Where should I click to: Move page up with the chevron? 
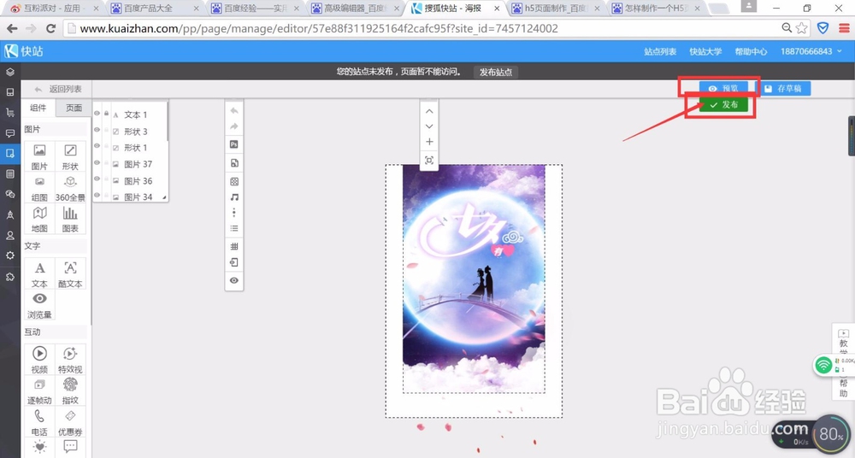coord(429,111)
